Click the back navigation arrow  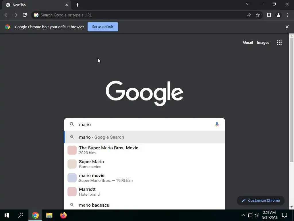click(6, 15)
